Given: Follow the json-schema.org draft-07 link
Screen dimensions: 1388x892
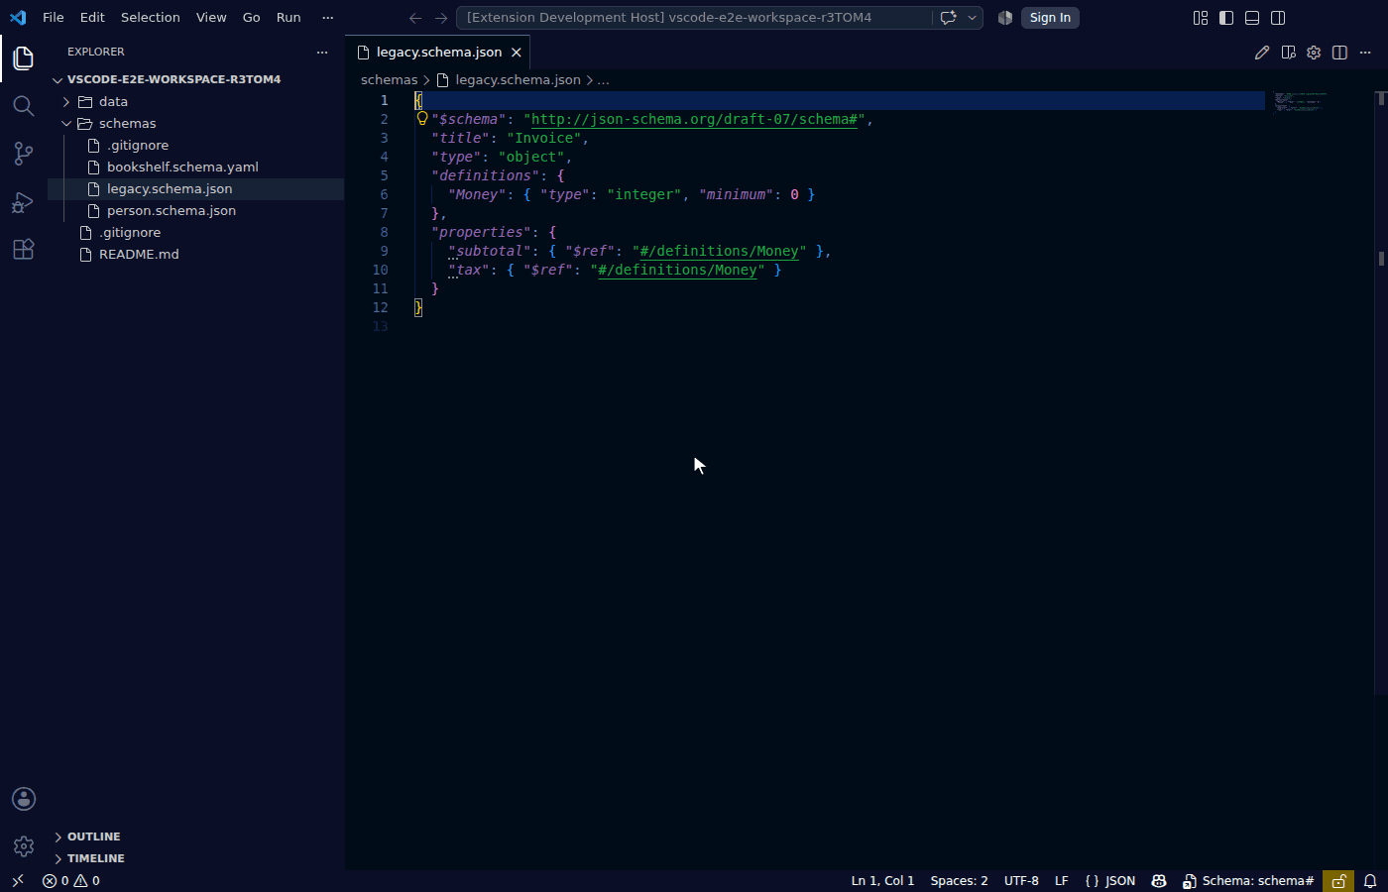Looking at the screenshot, I should pos(694,120).
